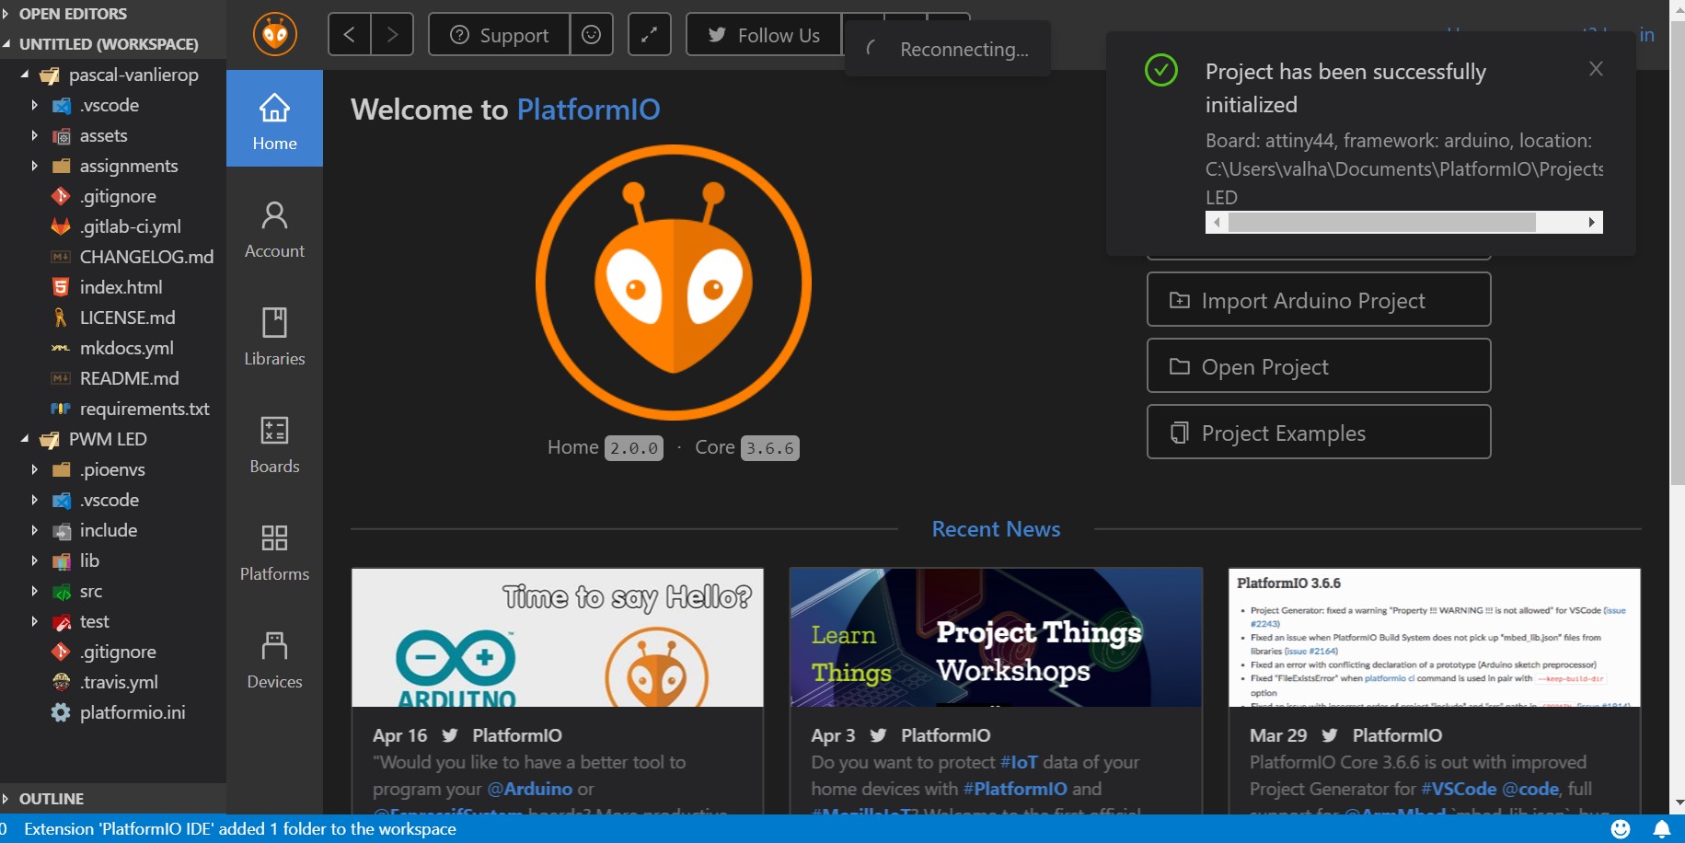
Task: Click the #VSCode hashtag link
Action: tap(1459, 789)
